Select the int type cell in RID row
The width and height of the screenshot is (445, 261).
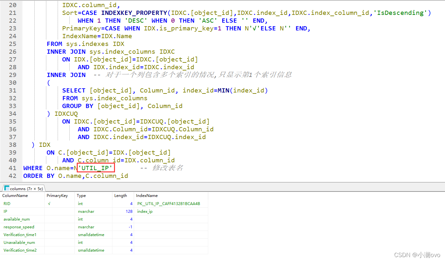point(94,204)
